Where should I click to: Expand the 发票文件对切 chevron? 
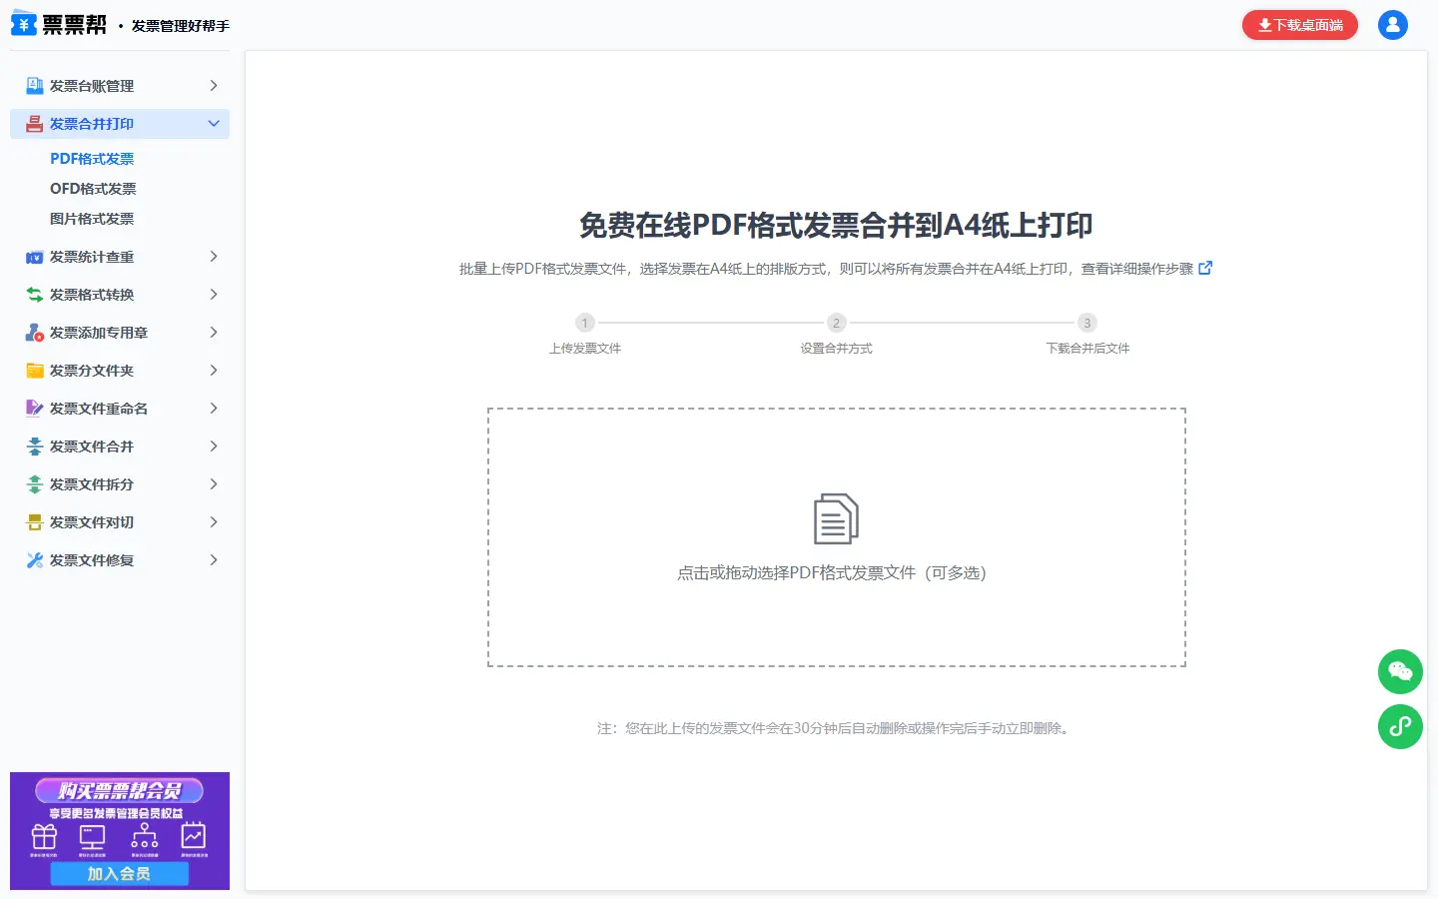click(x=214, y=522)
